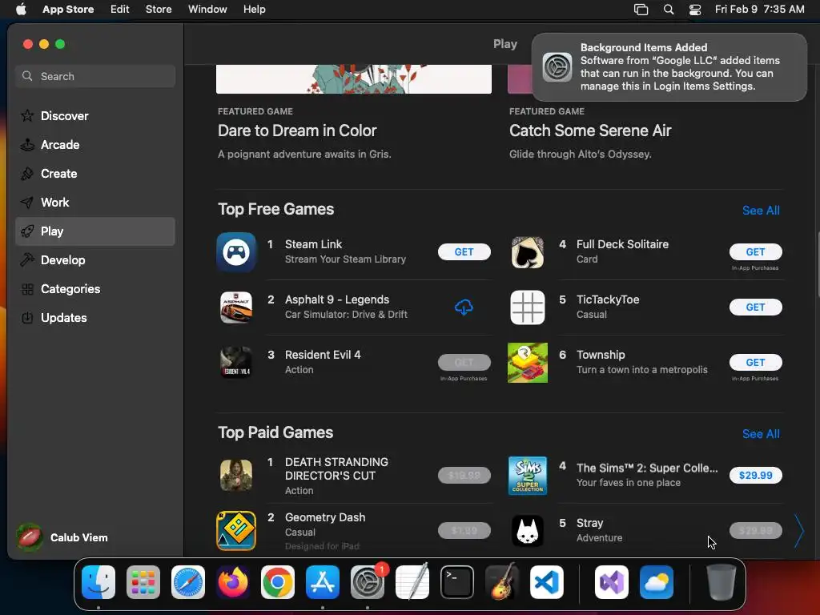
Task: Open System Settings from the Dock
Action: (x=367, y=582)
